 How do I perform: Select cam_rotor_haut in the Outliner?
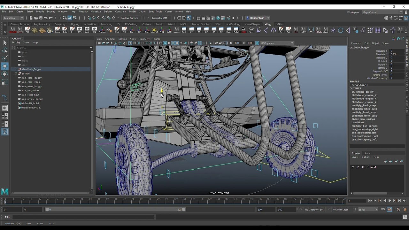coord(31,95)
